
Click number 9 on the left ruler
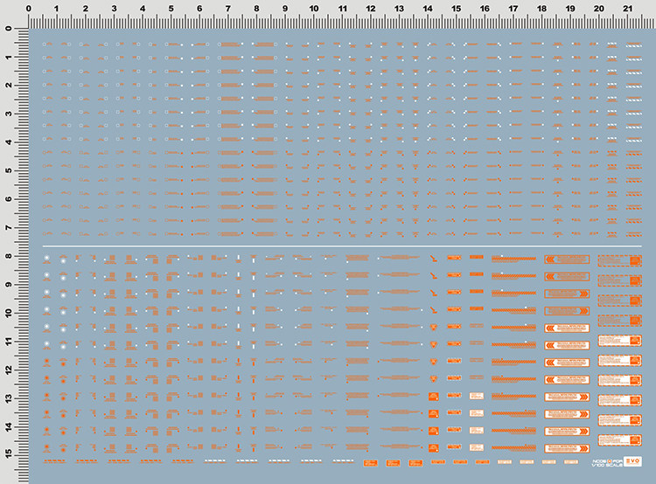pos(9,285)
